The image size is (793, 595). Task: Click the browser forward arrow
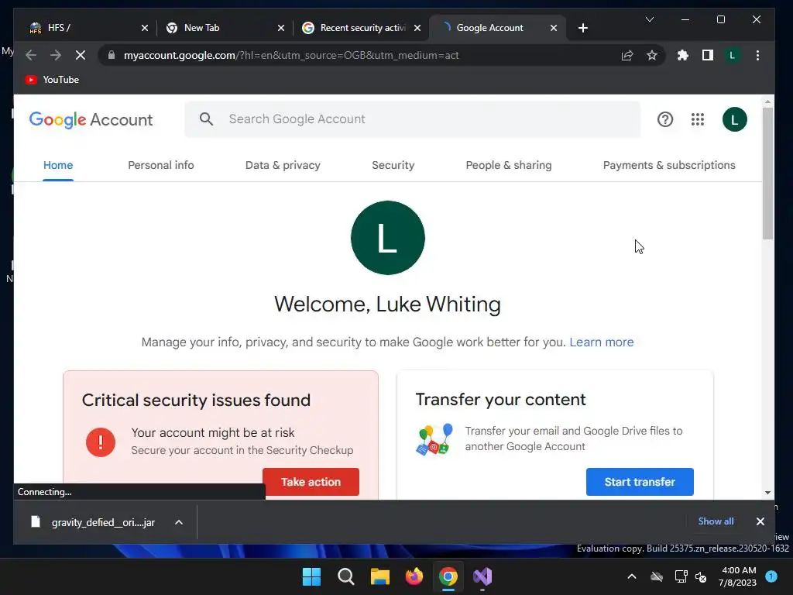tap(56, 55)
